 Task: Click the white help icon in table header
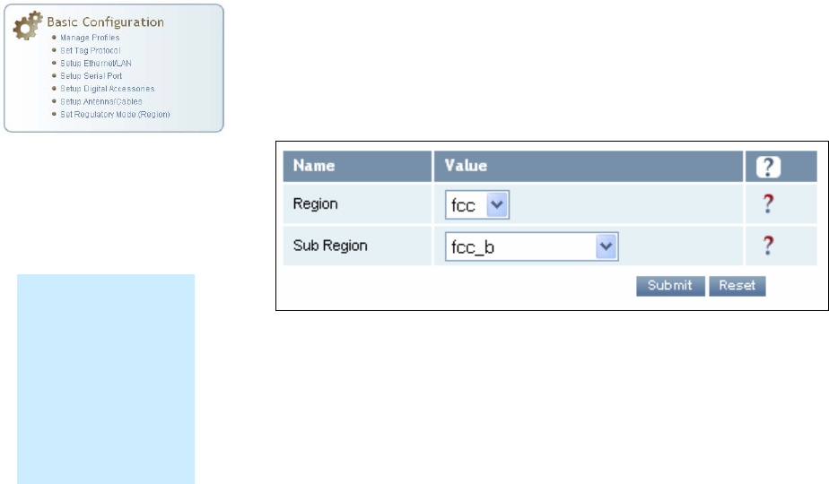pos(768,167)
